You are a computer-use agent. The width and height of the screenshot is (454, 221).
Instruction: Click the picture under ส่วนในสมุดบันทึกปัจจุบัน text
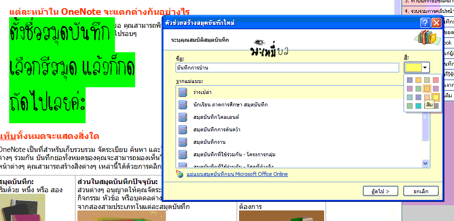[122, 216]
